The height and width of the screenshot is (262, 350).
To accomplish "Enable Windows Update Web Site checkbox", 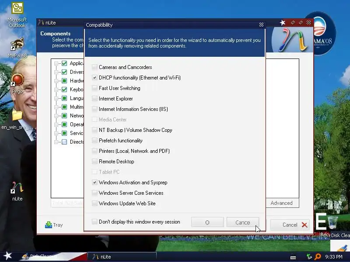I will click(x=94, y=203).
